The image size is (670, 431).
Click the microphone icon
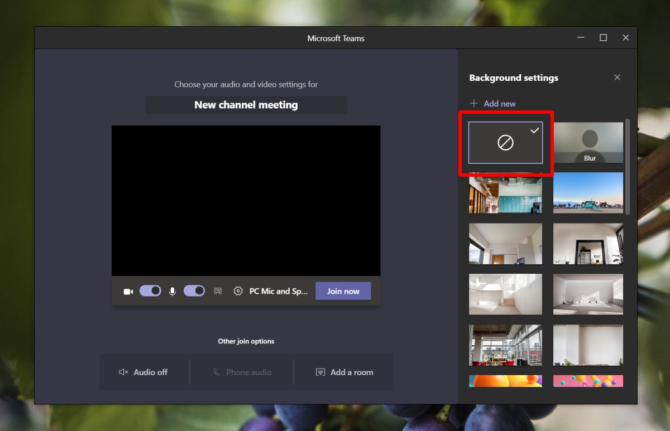(x=173, y=291)
